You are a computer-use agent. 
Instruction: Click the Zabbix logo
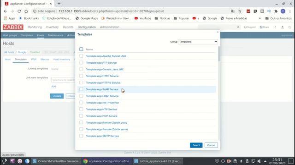[13, 27]
